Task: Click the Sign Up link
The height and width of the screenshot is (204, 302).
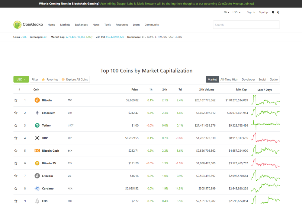Action: tap(263, 12)
